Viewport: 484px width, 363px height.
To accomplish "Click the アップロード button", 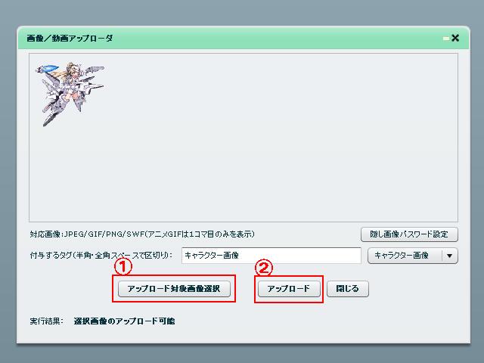I will (289, 289).
